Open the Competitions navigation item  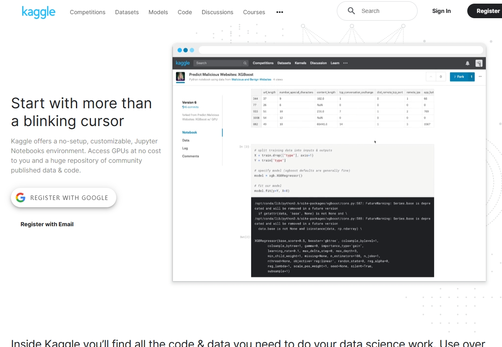coord(88,12)
